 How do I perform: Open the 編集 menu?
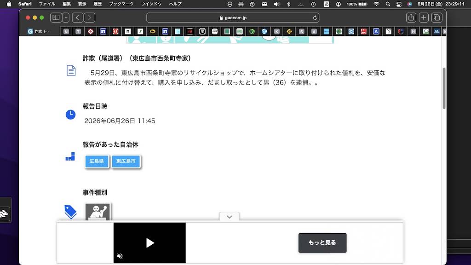[x=66, y=4]
